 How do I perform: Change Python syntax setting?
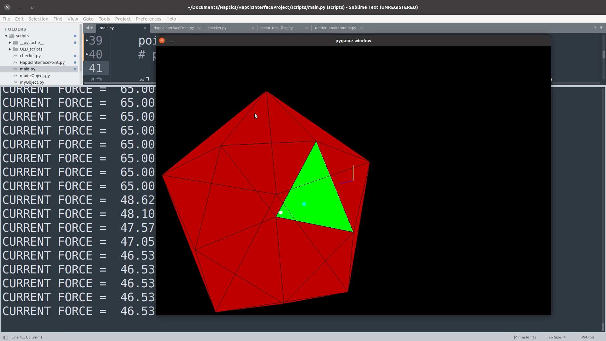pyautogui.click(x=588, y=337)
